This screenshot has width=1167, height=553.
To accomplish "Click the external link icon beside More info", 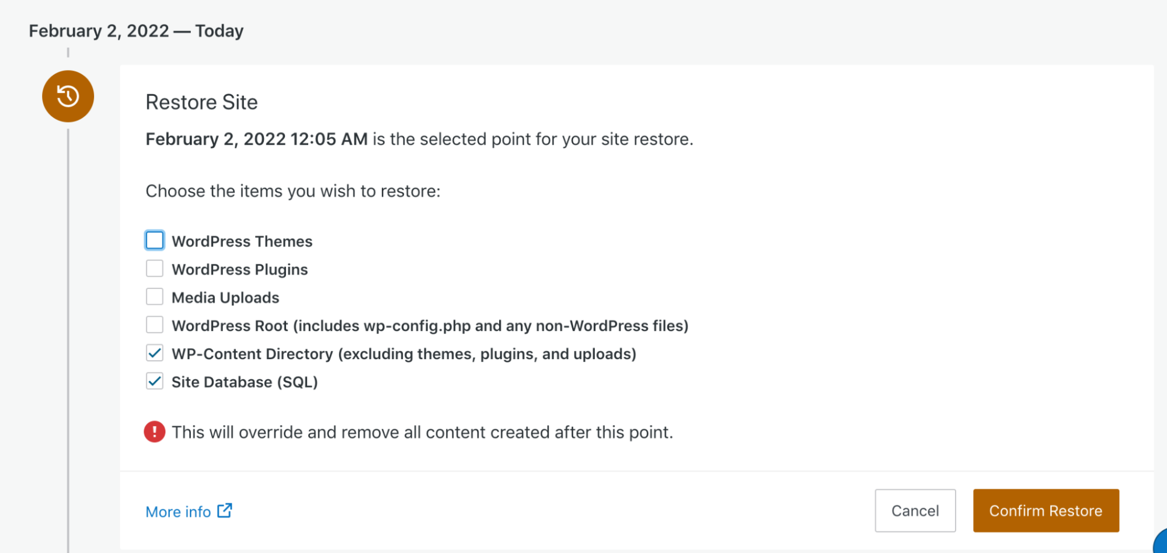I will [x=225, y=511].
